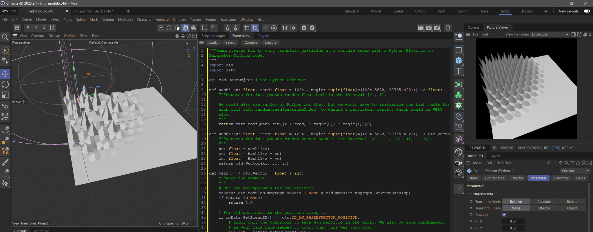Click the Attributes back arrow

point(549,163)
